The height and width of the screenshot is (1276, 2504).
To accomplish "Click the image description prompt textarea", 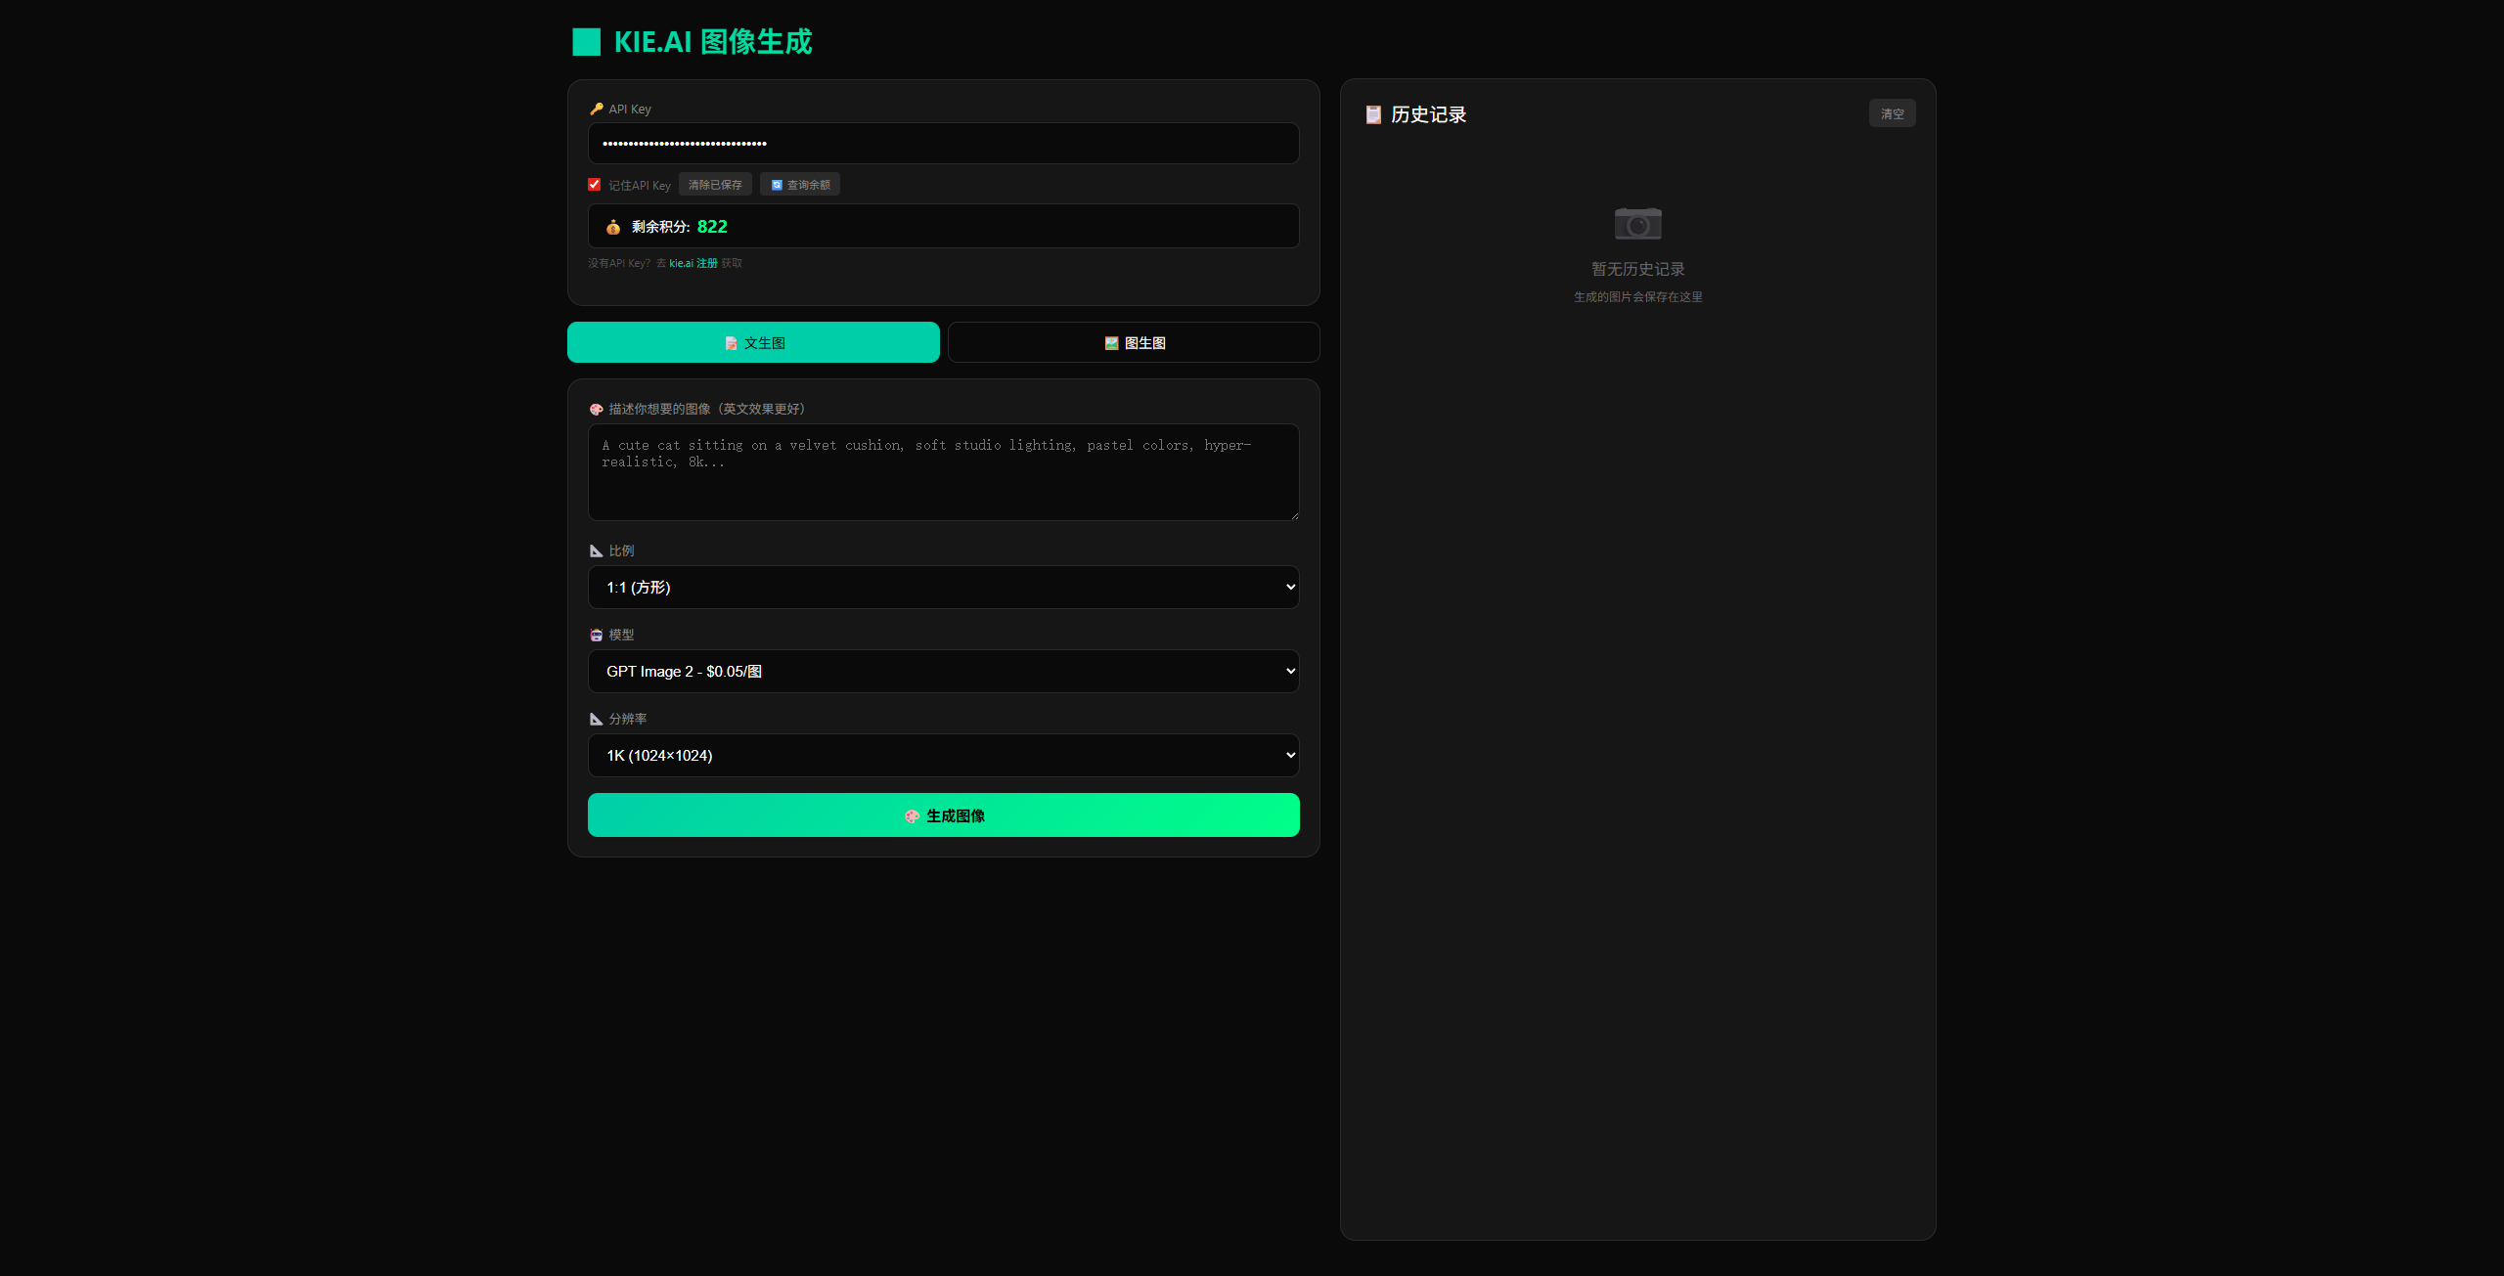I will [944, 472].
